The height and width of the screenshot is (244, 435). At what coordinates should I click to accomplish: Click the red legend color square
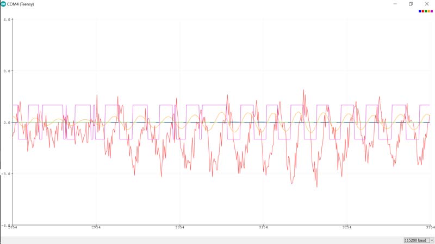(423, 11)
